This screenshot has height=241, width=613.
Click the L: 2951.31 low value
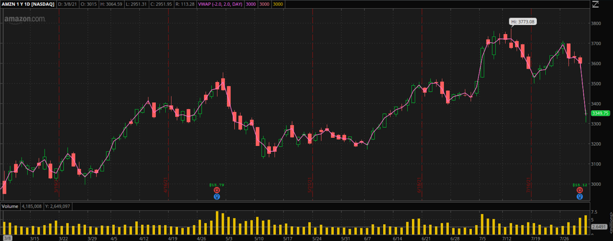pyautogui.click(x=136, y=4)
